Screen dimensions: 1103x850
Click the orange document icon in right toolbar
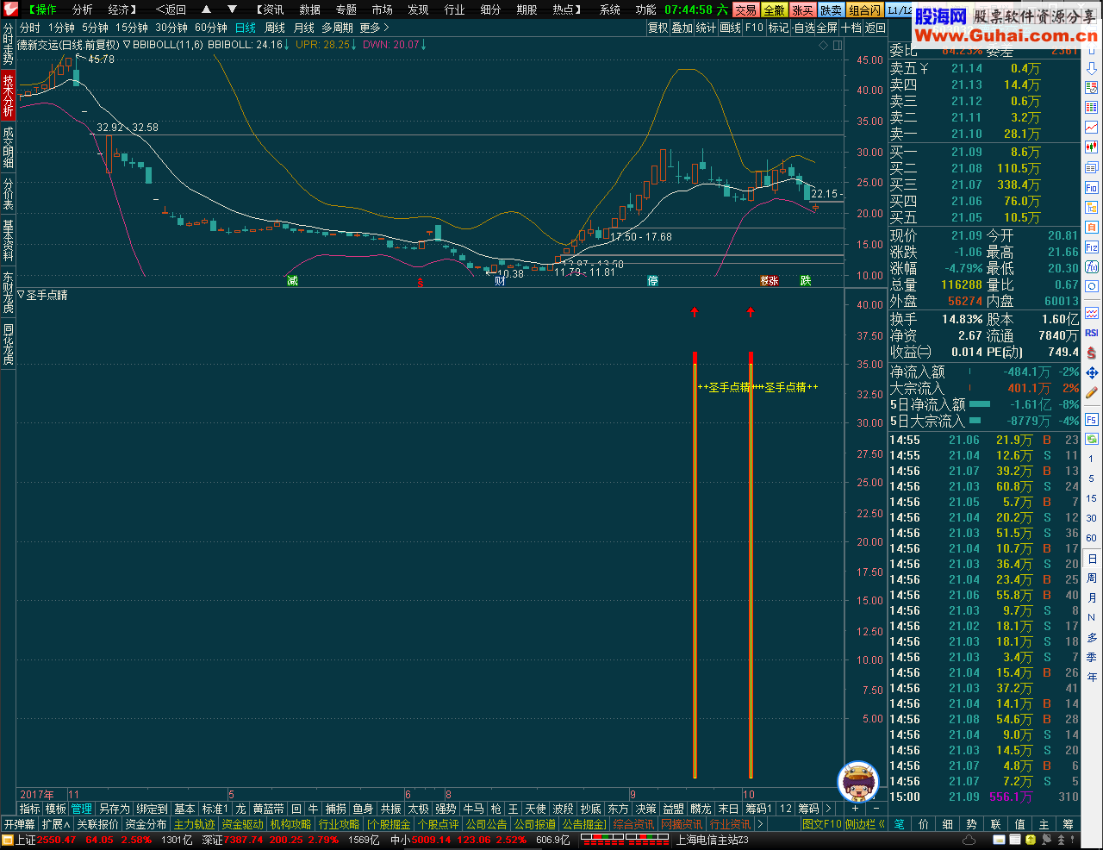click(1092, 228)
